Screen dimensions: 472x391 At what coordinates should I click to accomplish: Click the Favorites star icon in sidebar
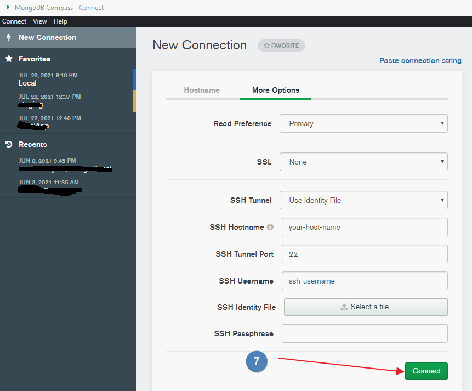[9, 59]
